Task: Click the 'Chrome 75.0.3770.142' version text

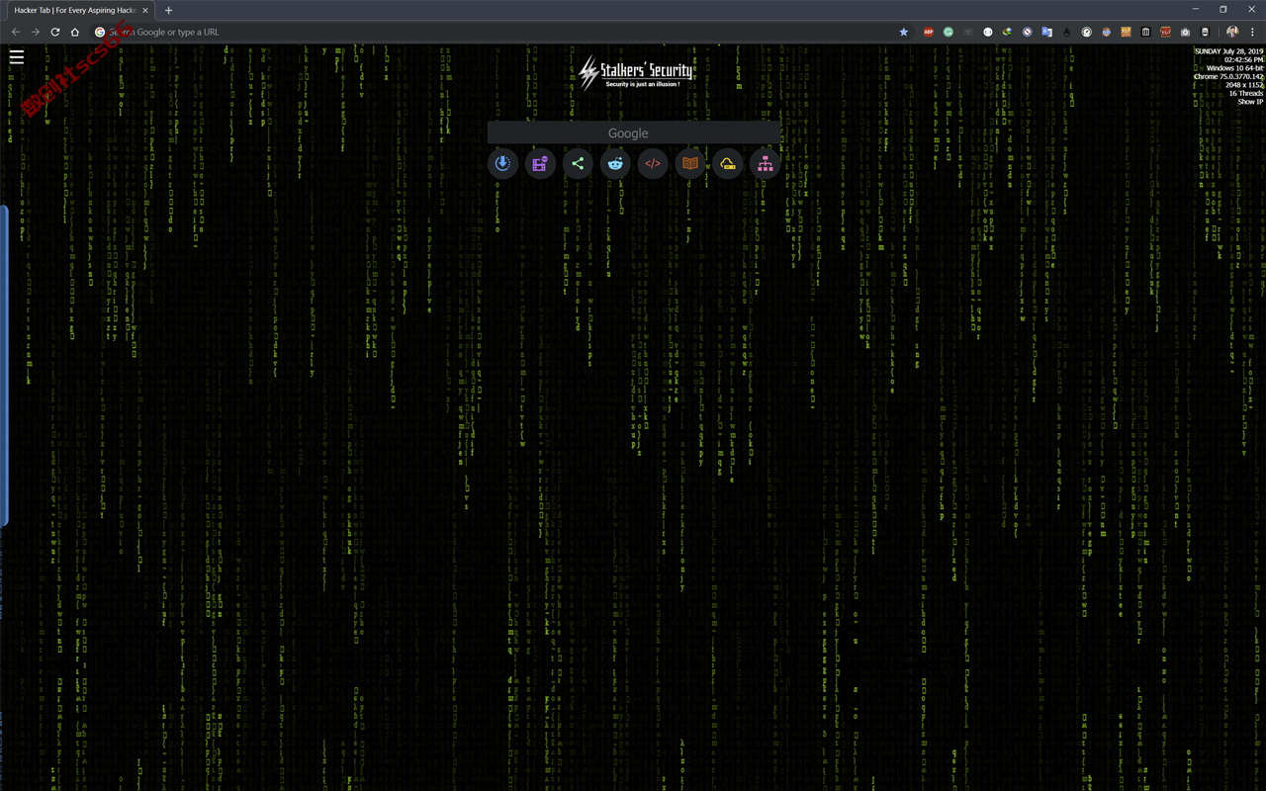Action: pos(1228,76)
